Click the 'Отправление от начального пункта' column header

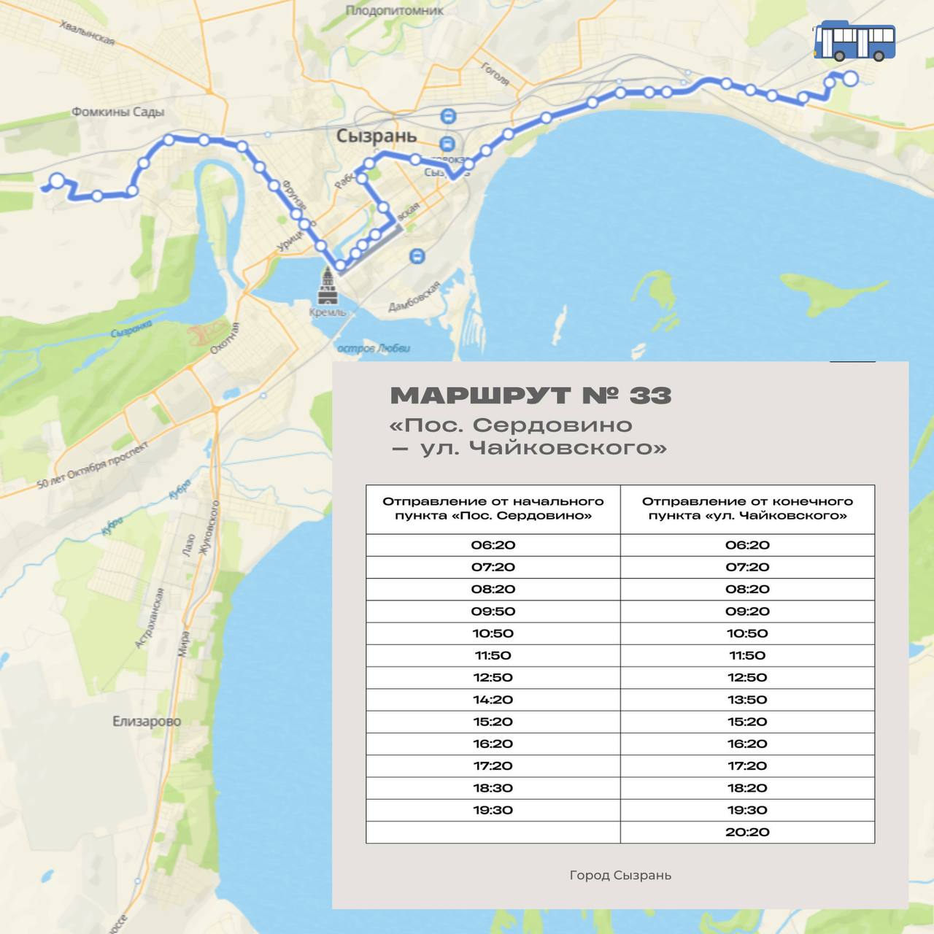[493, 509]
